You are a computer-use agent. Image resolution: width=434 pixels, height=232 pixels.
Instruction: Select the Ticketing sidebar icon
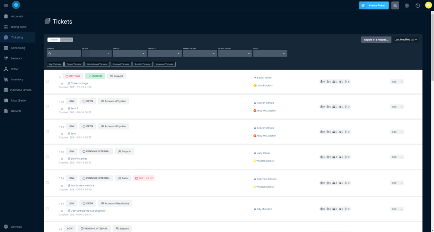[x=7, y=37]
